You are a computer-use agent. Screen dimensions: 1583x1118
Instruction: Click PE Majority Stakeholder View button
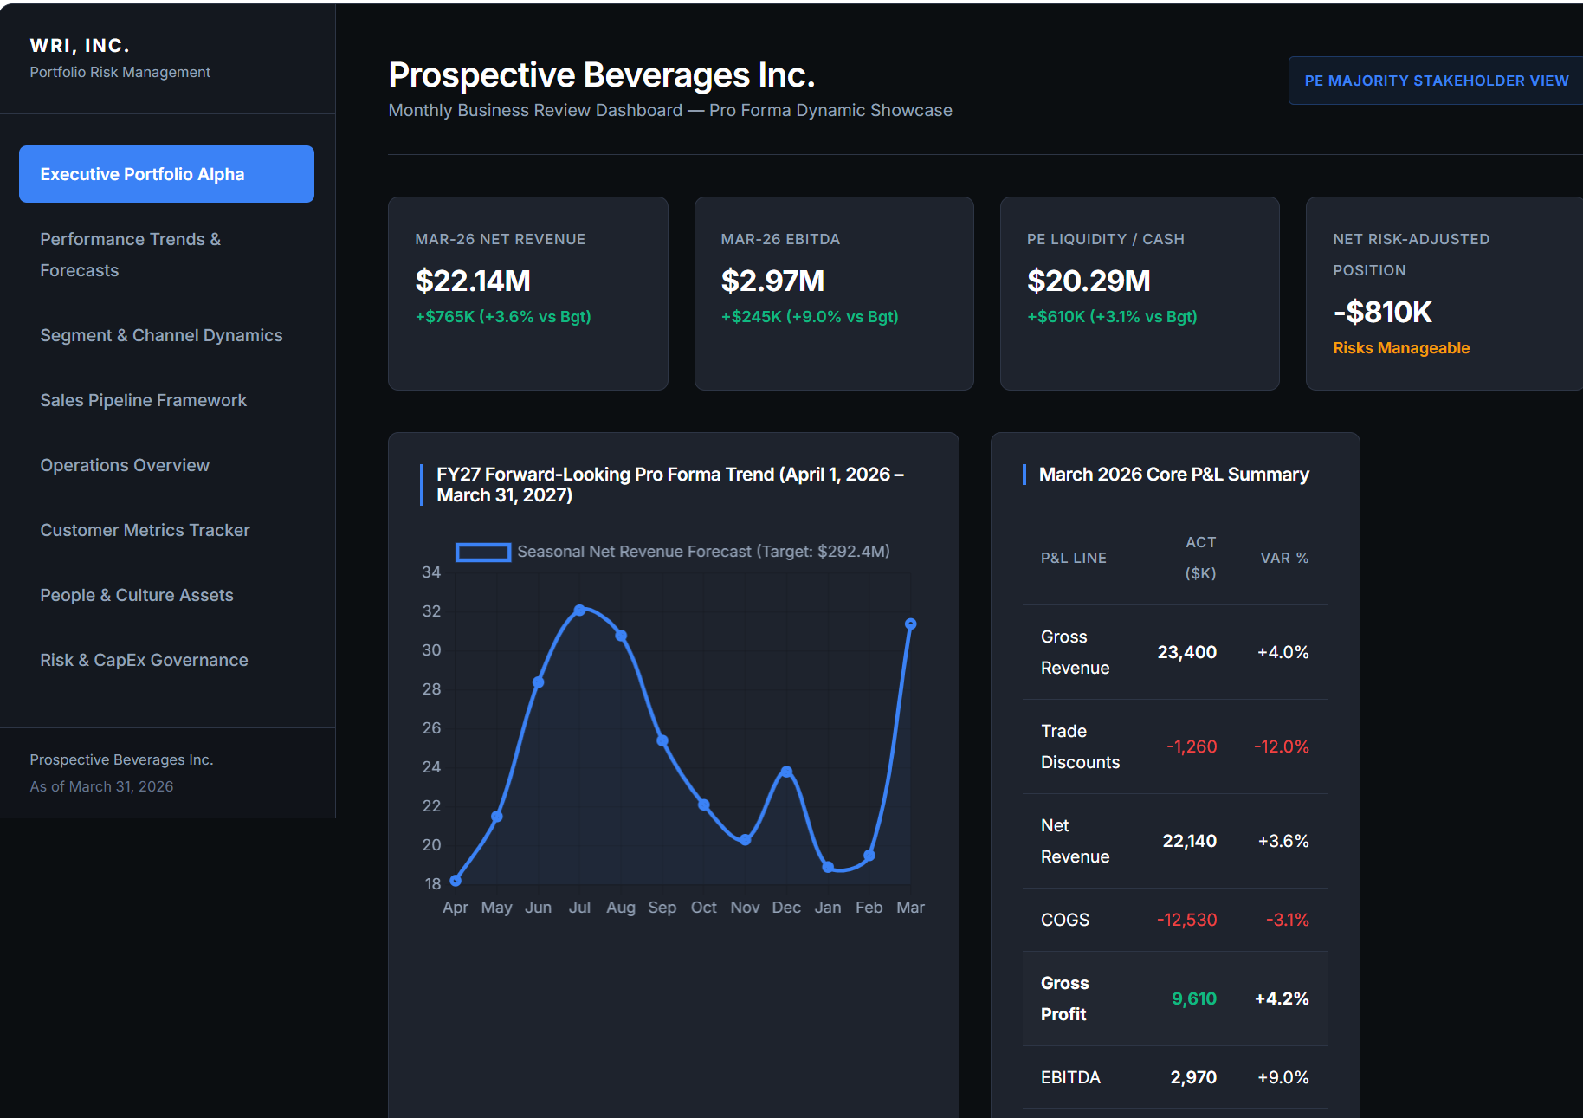coord(1436,81)
